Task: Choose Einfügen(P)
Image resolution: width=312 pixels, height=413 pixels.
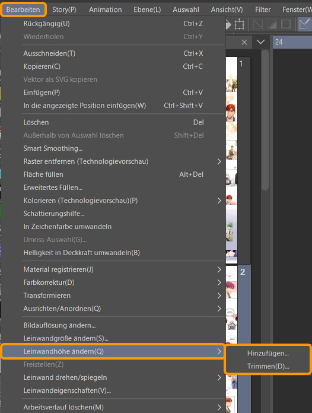Action: click(113, 93)
